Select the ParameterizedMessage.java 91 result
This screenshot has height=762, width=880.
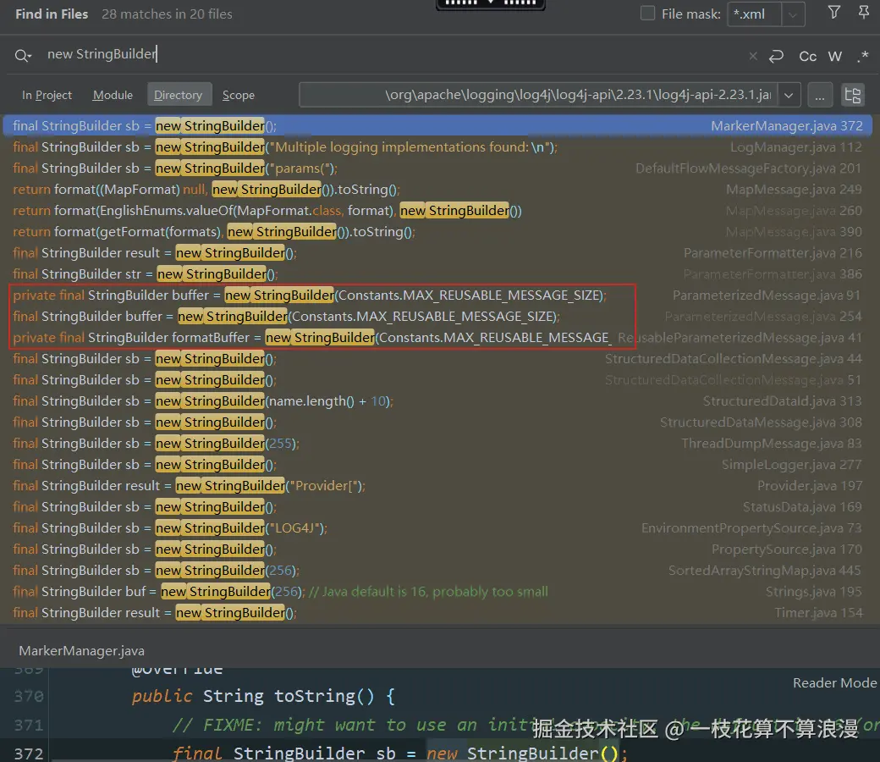click(x=437, y=295)
